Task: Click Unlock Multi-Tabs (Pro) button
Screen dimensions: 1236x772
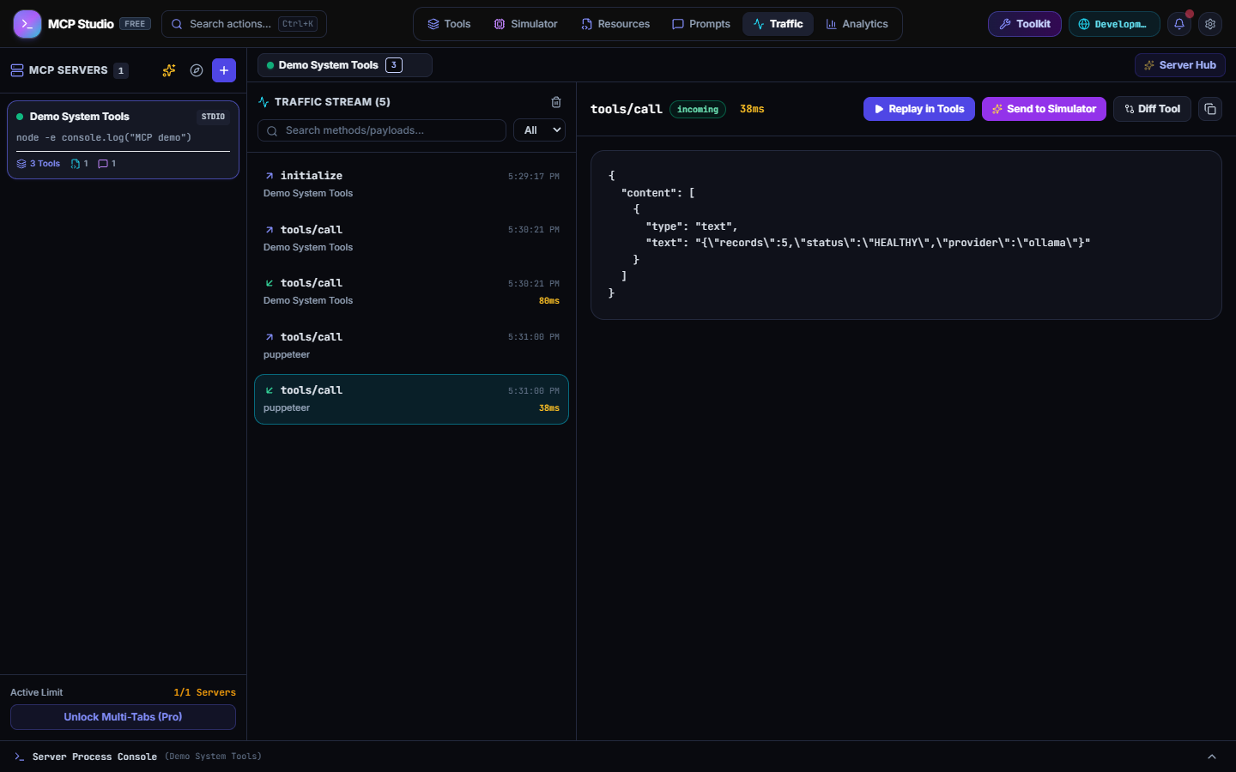Action: 123,717
